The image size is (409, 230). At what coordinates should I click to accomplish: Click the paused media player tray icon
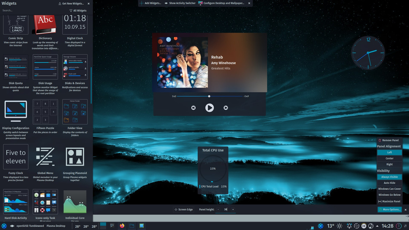pos(364,226)
